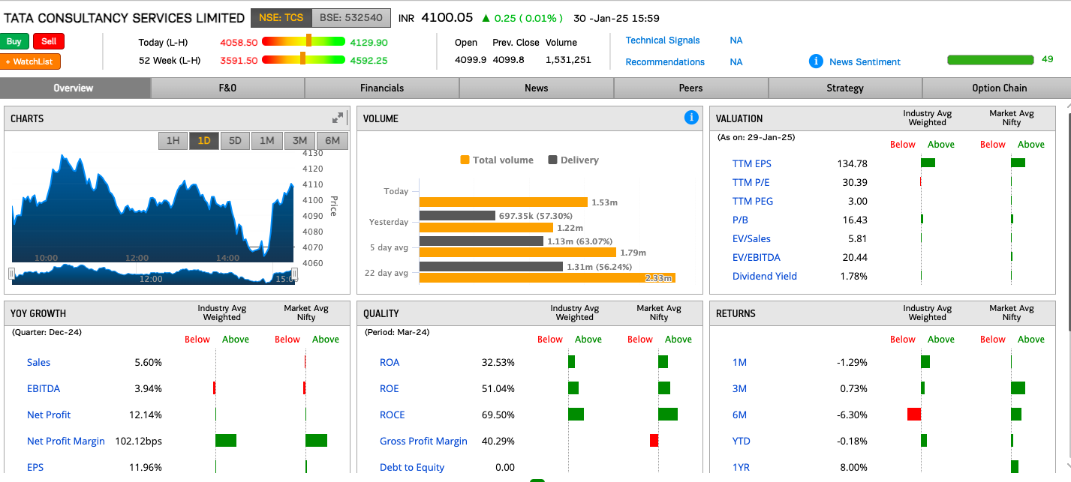
Task: Open the ROE quality metric
Action: point(390,388)
